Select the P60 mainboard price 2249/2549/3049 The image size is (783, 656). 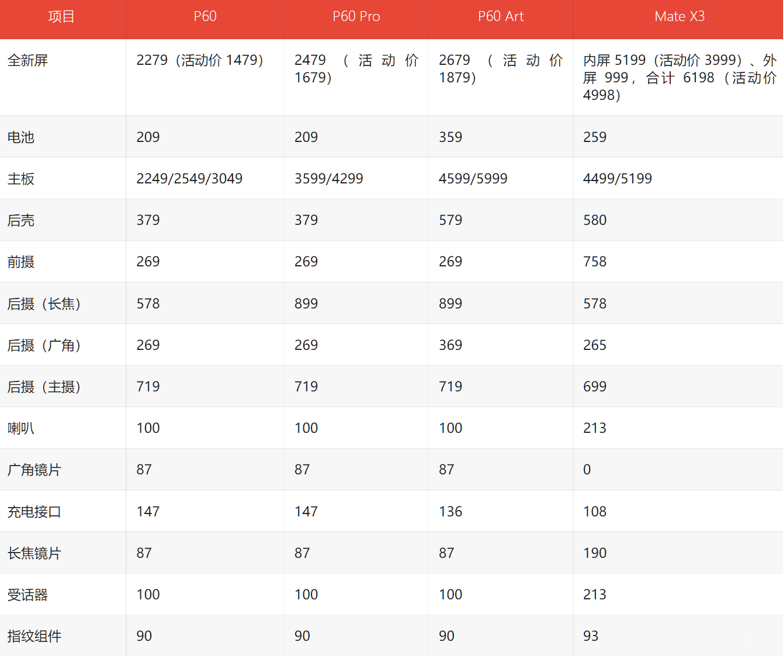pos(189,179)
